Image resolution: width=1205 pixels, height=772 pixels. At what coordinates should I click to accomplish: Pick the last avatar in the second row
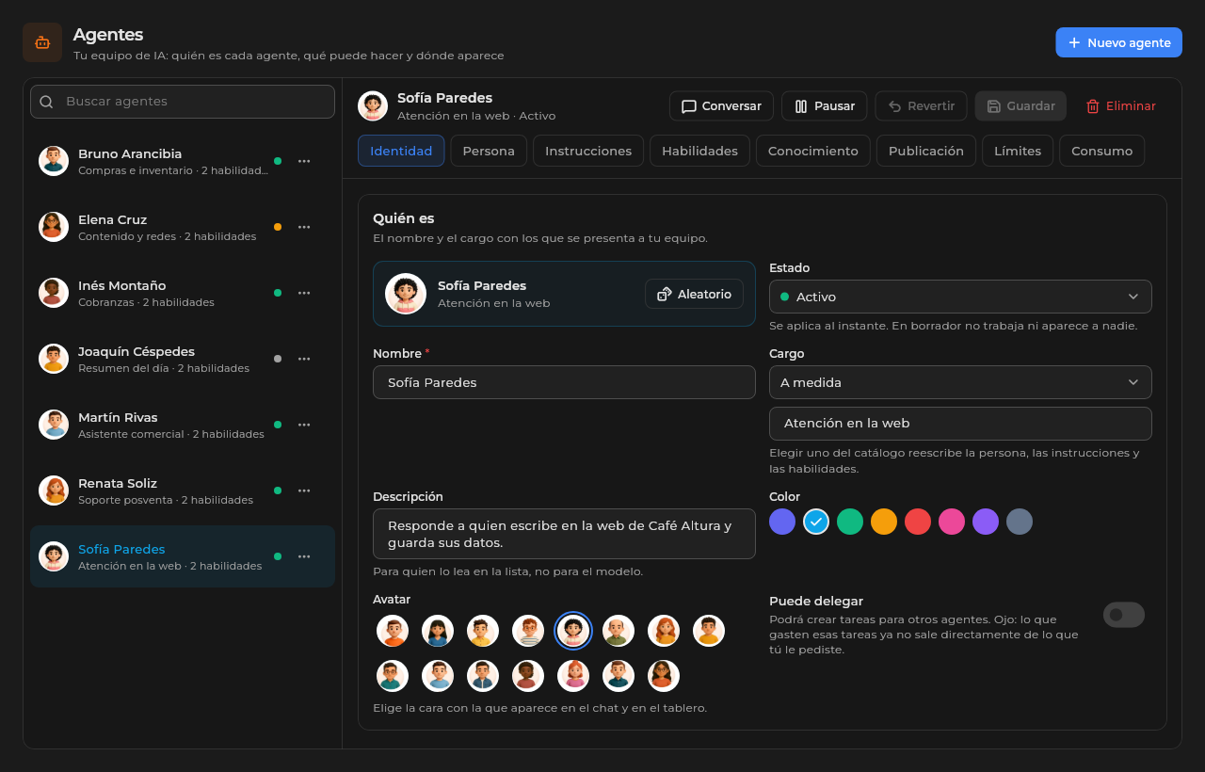(664, 676)
